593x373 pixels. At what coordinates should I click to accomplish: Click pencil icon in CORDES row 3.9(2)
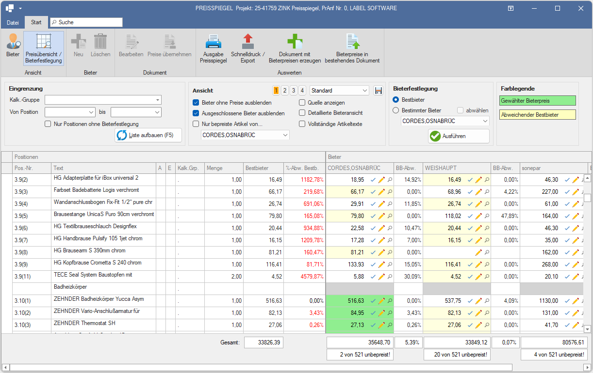pyautogui.click(x=381, y=180)
